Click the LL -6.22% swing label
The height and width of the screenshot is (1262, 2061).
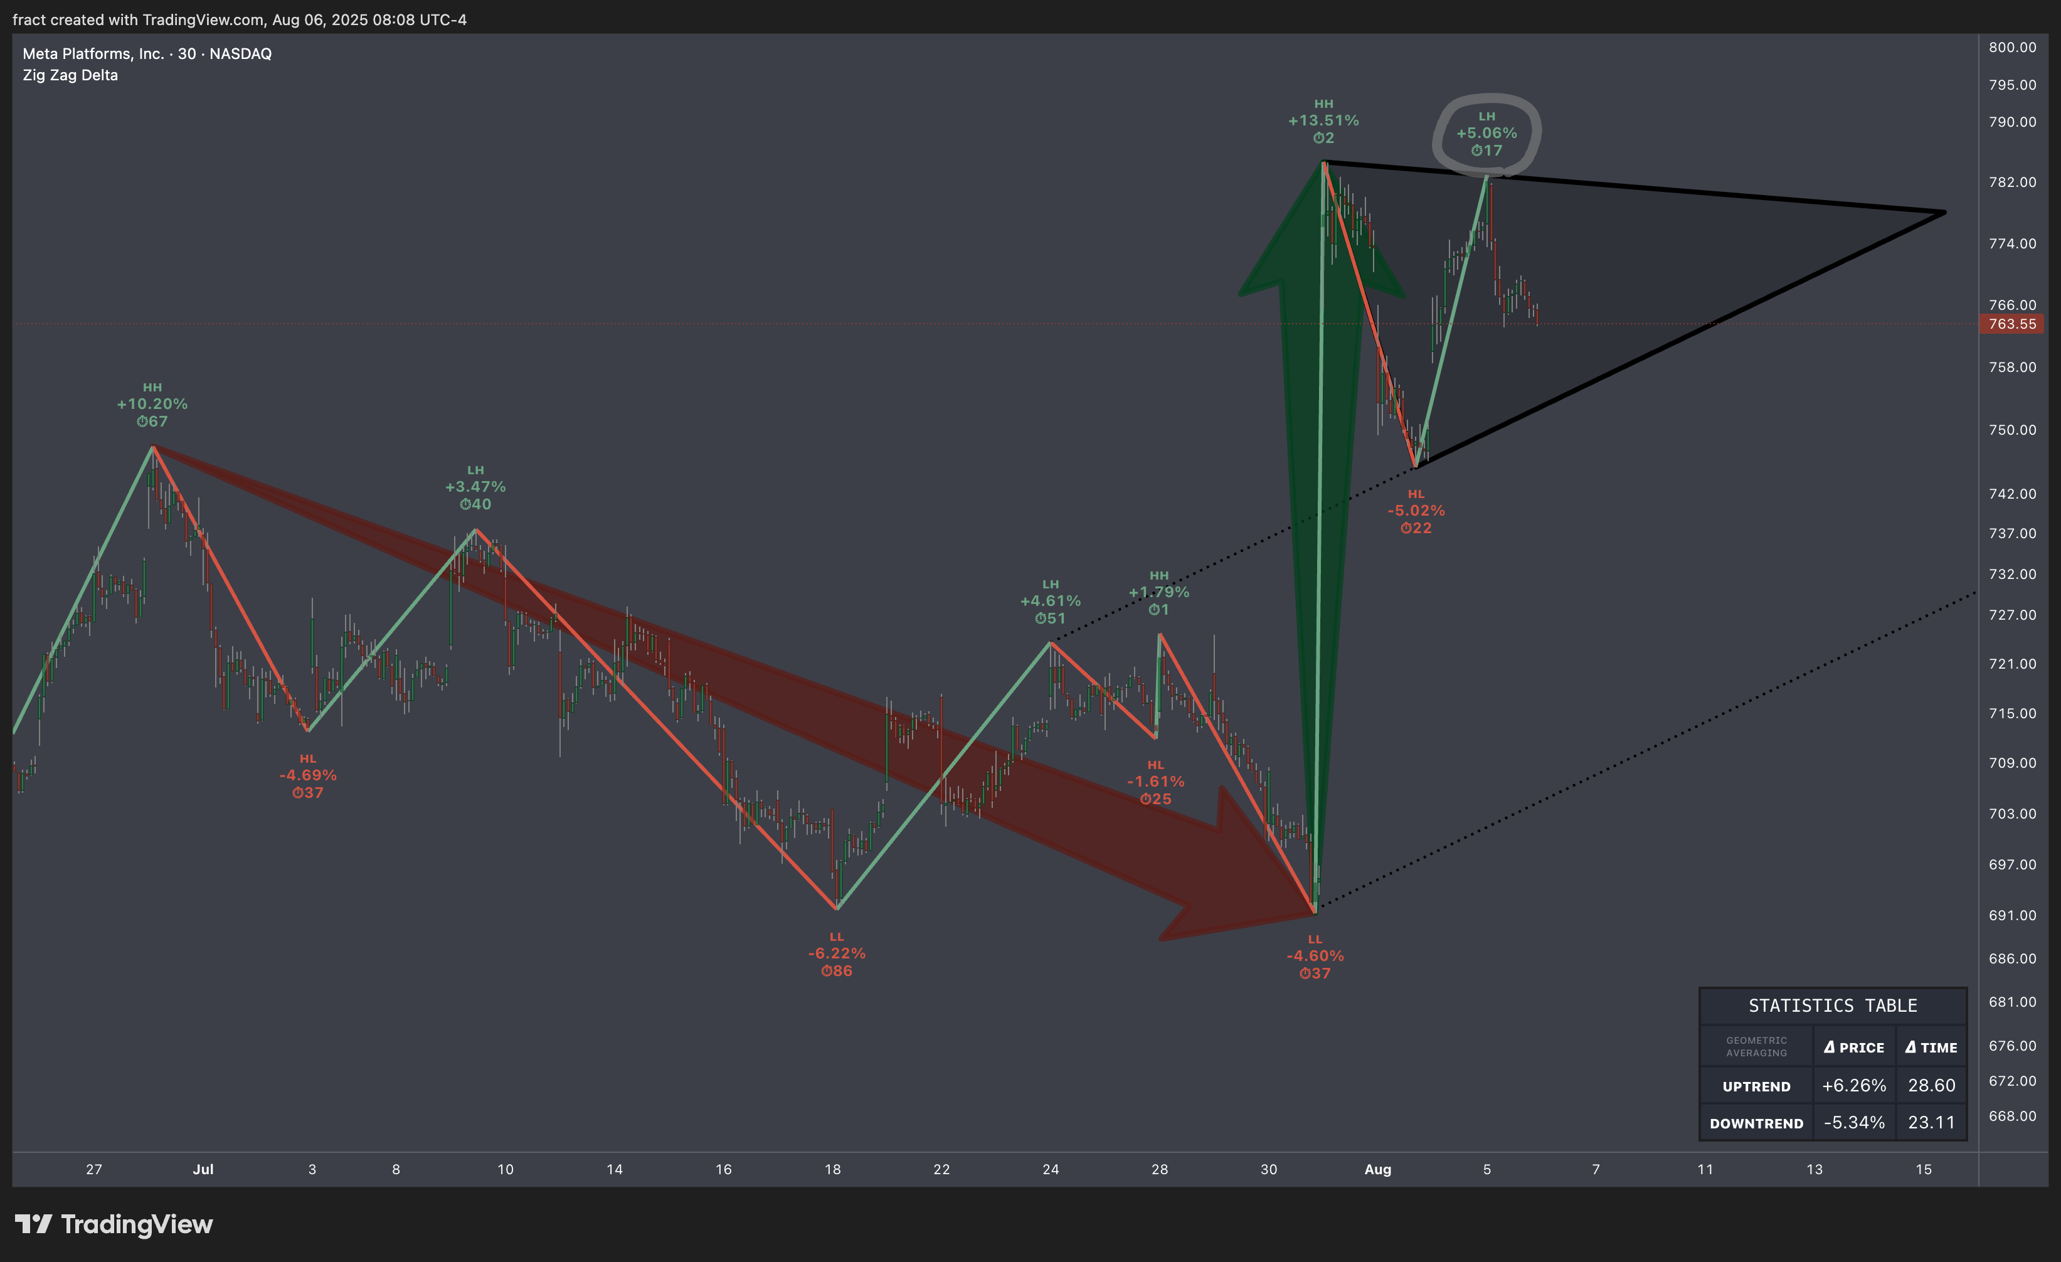click(837, 953)
